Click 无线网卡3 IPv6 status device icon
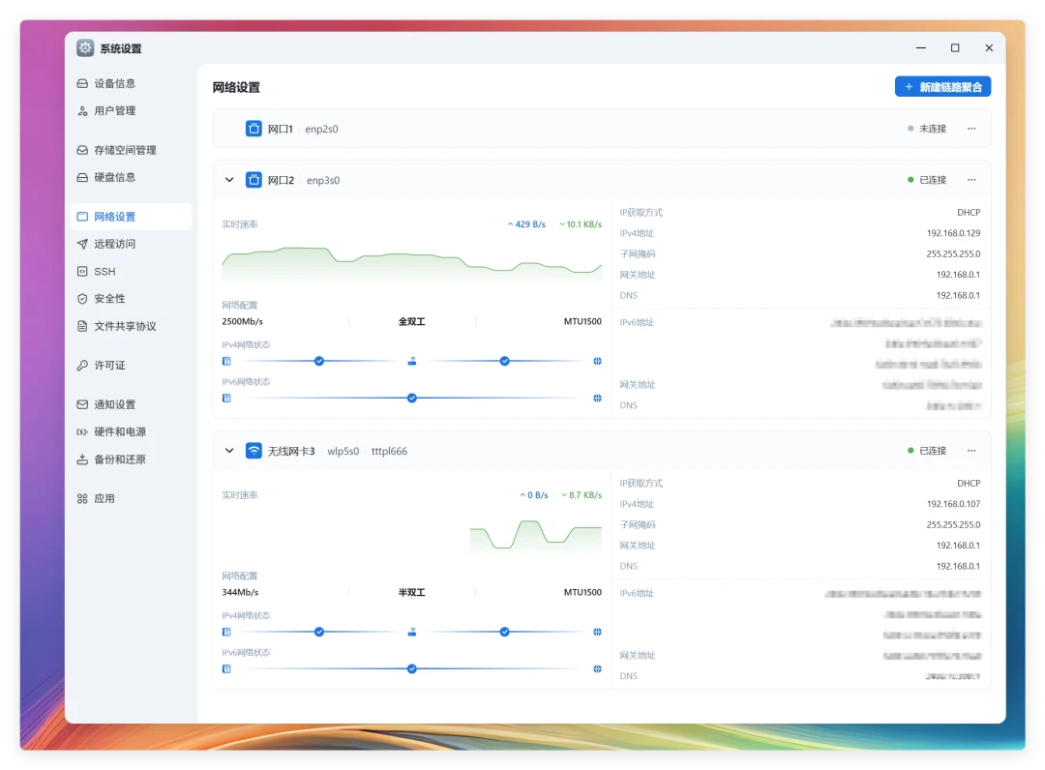Screen dimensions: 1045x770 coord(226,668)
